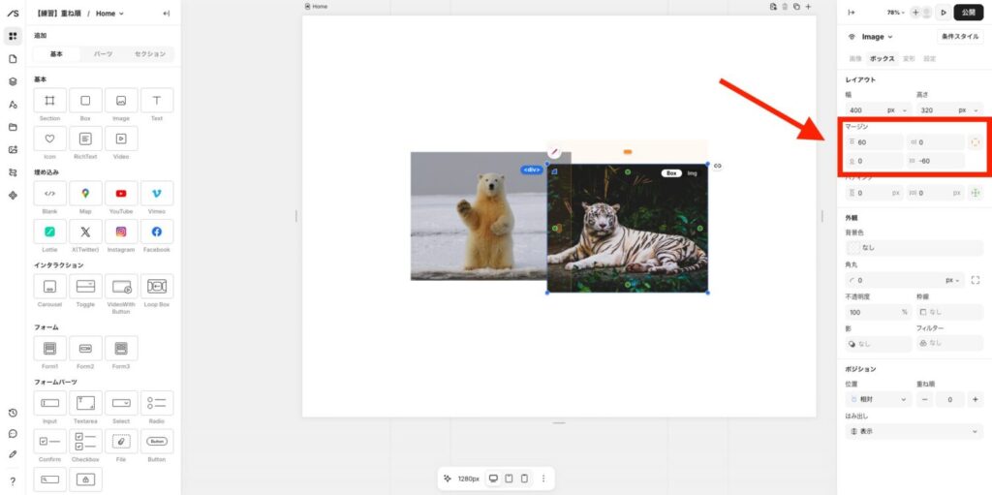
Task: Open the 78% zoom level dropdown
Action: 896,13
